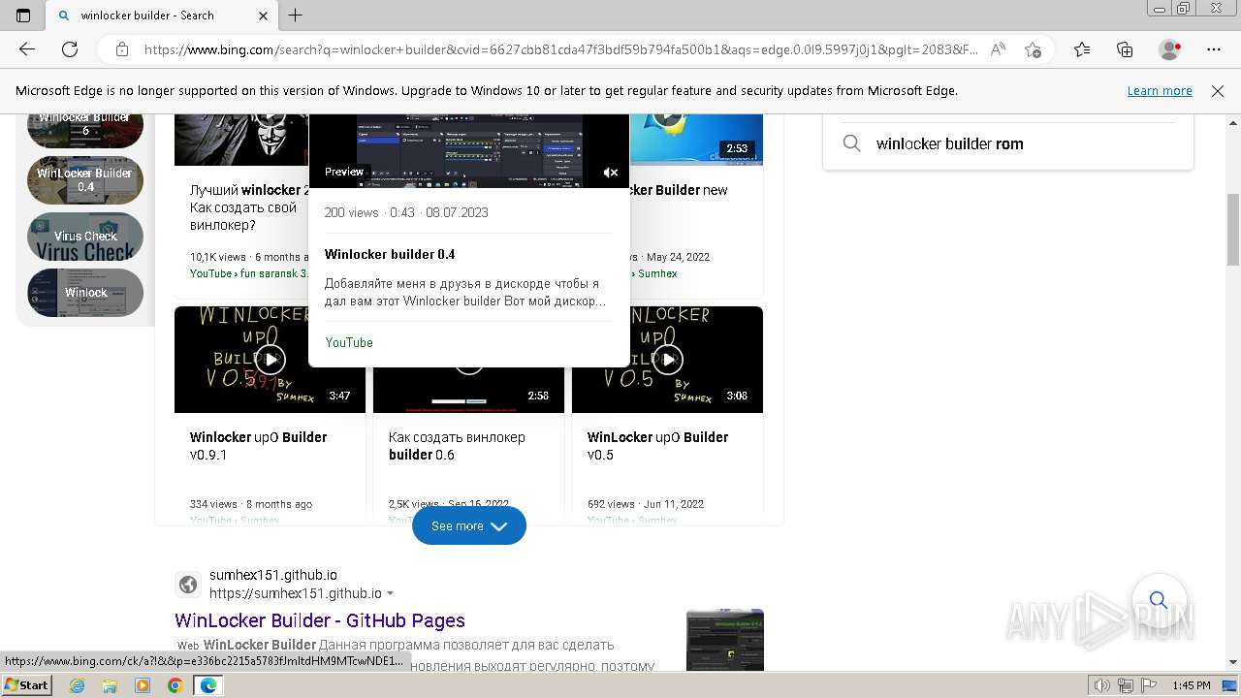Switch to the Edge taskbar button

[x=208, y=685]
